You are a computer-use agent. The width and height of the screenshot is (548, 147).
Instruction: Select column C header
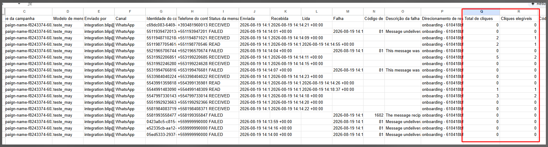pyautogui.click(x=24, y=11)
